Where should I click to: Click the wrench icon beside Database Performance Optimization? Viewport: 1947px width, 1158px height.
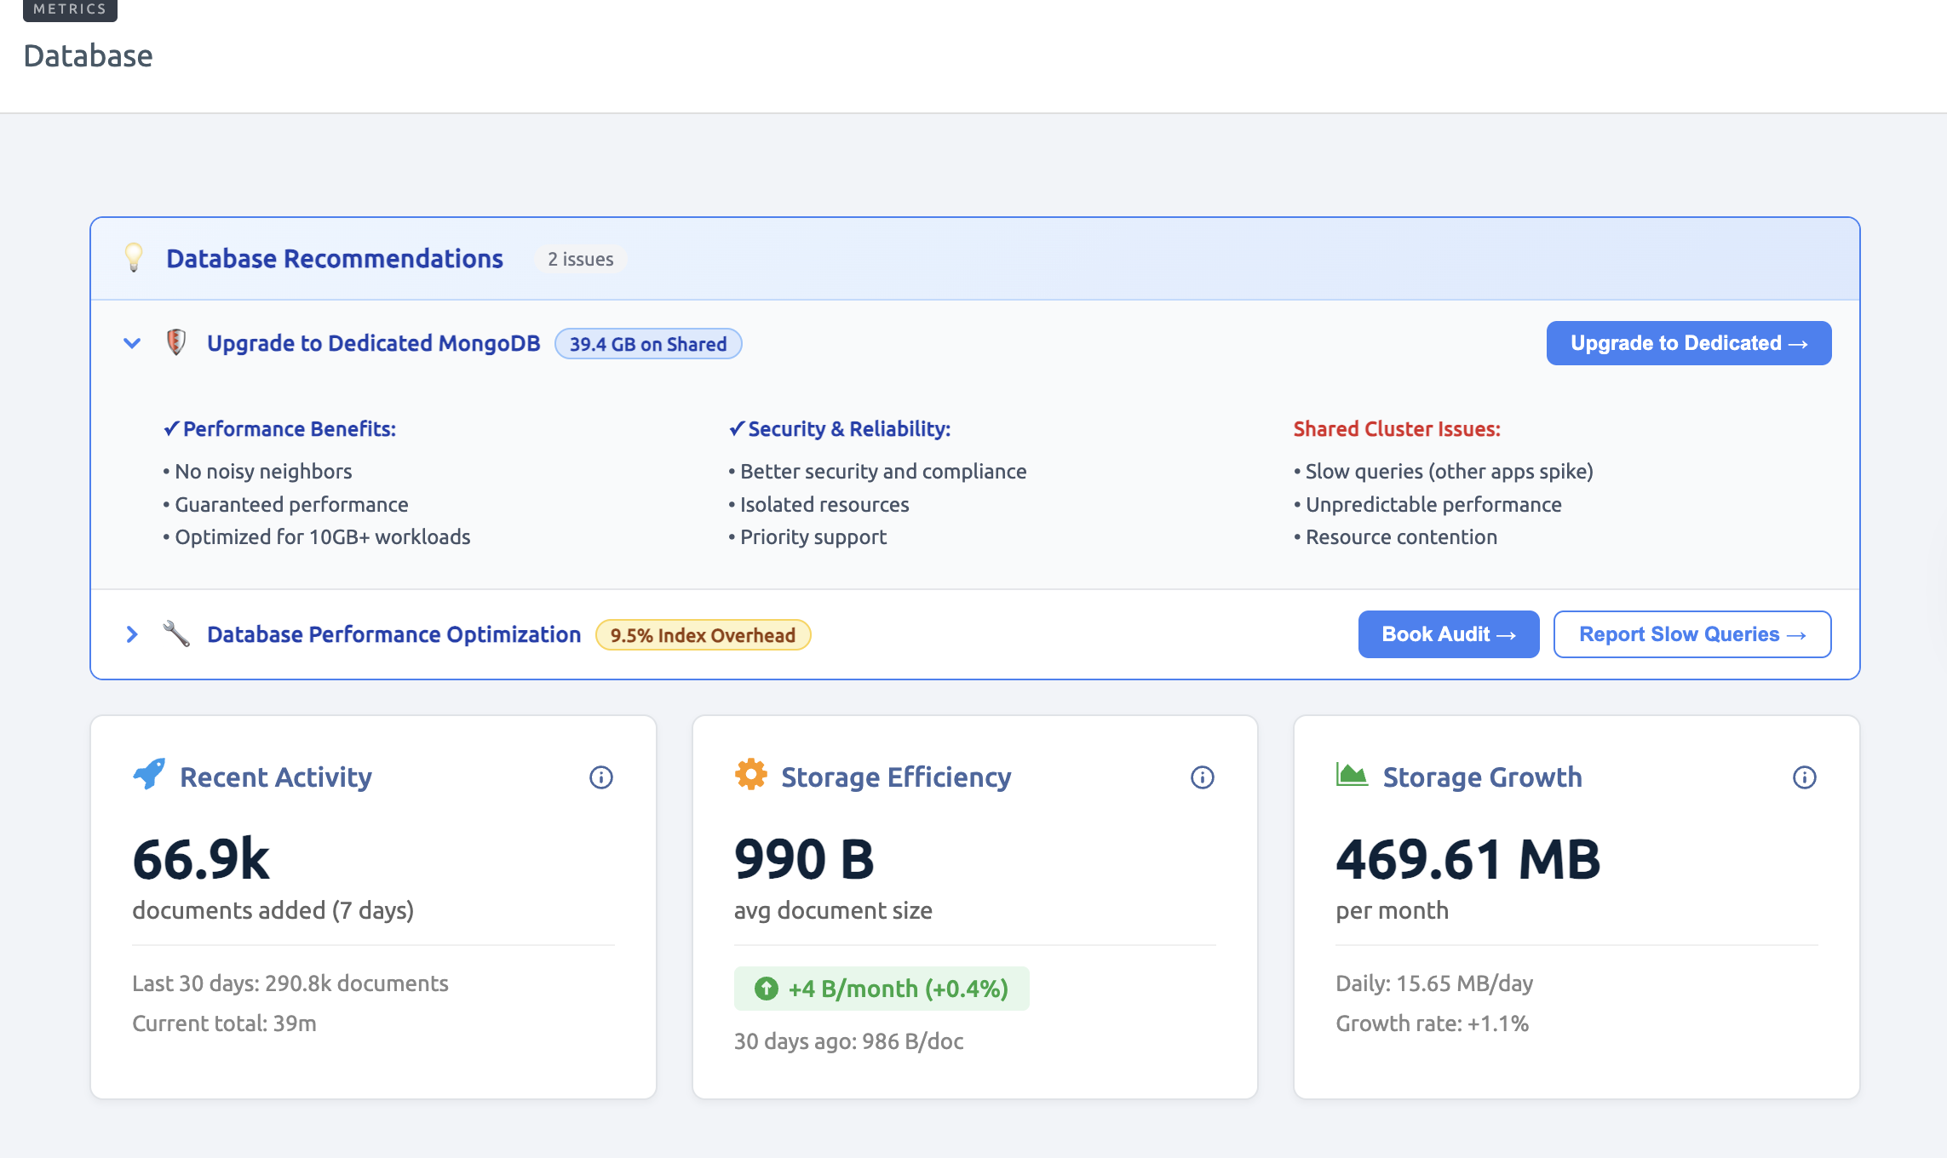pyautogui.click(x=176, y=633)
